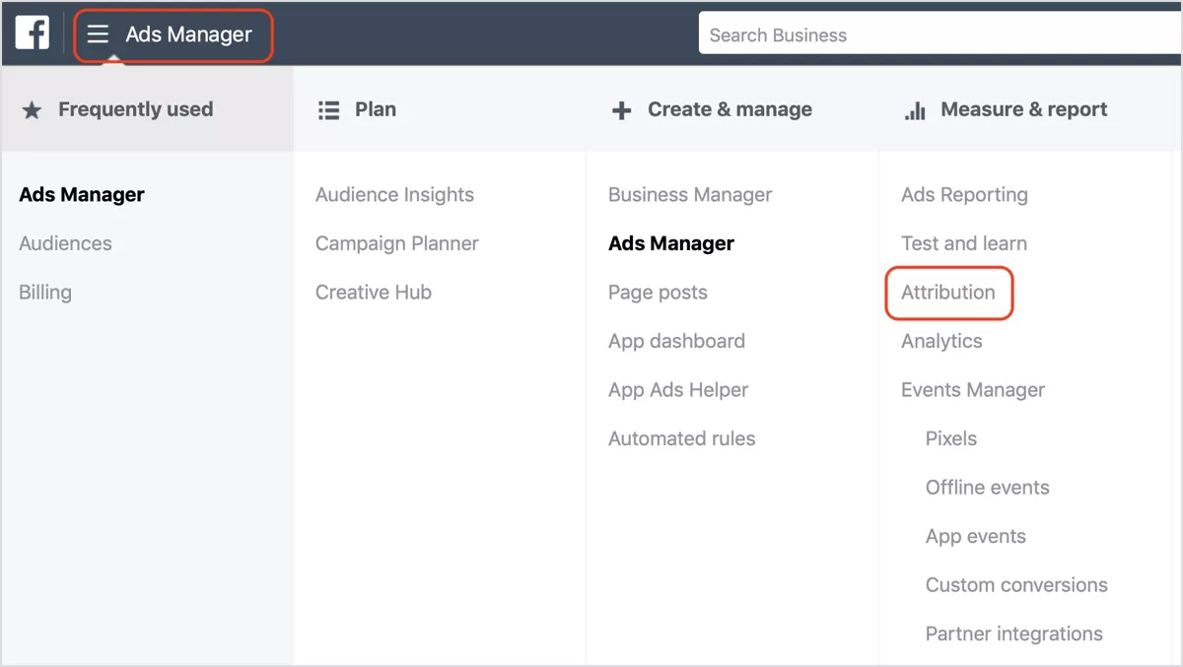
Task: Open Business Manager
Action: (x=690, y=195)
